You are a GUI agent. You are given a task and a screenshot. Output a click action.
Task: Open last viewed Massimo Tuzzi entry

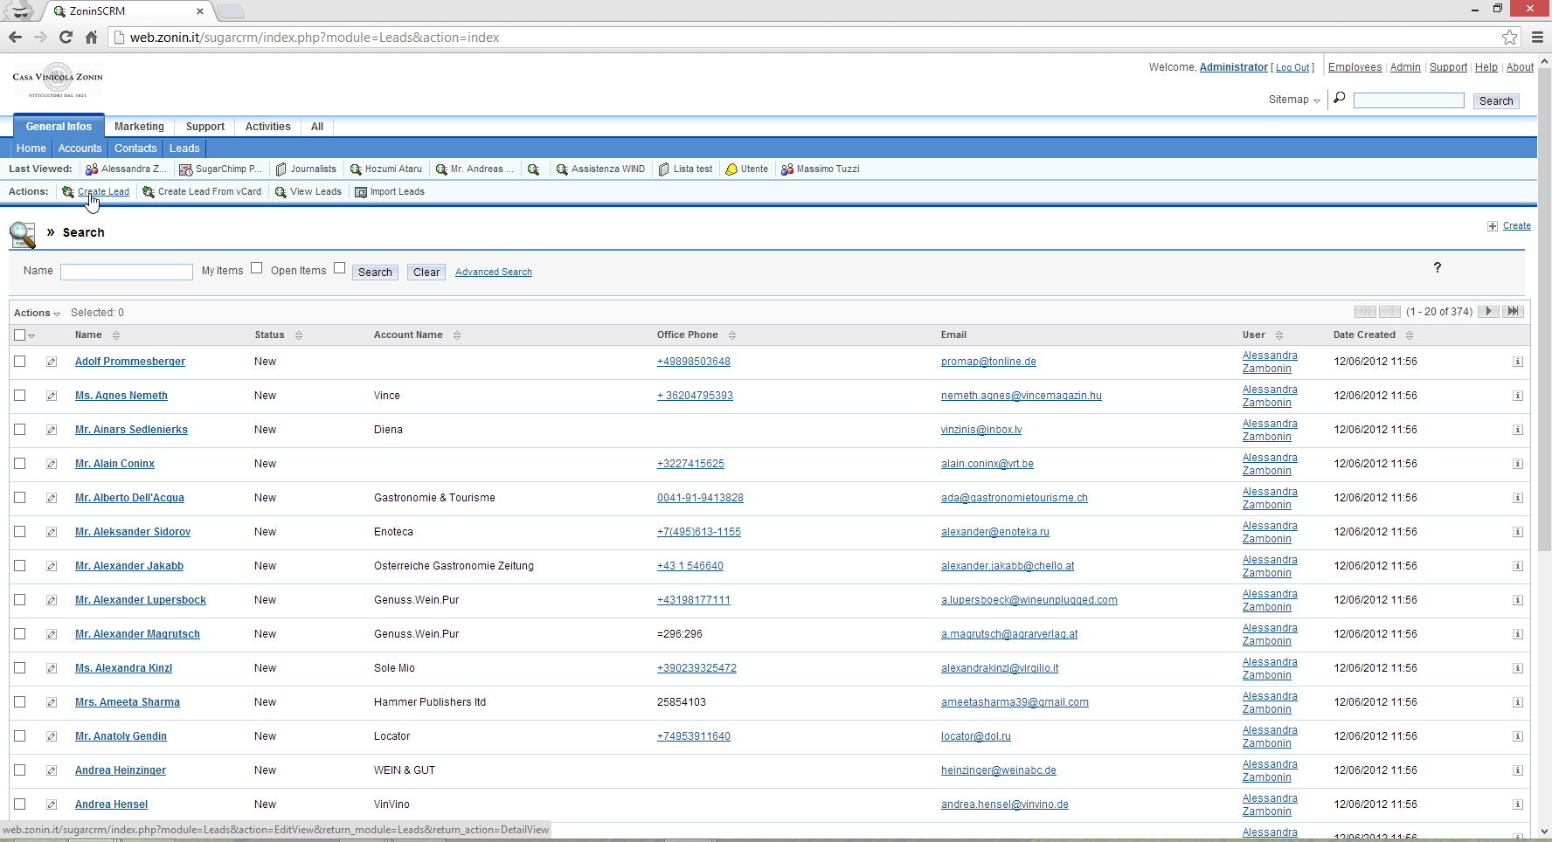(x=820, y=169)
